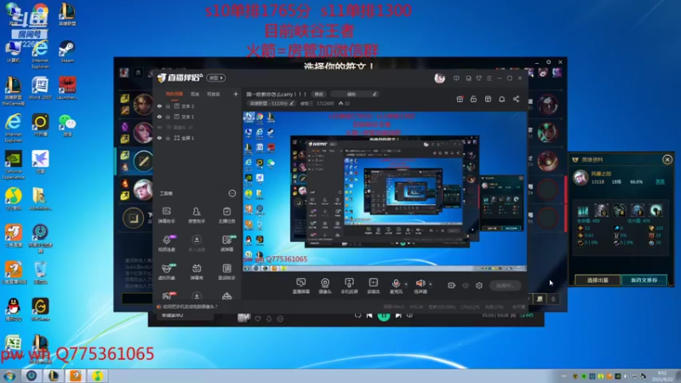
Task: Toggle visibility of the greyed-out camera layer
Action: click(x=159, y=127)
